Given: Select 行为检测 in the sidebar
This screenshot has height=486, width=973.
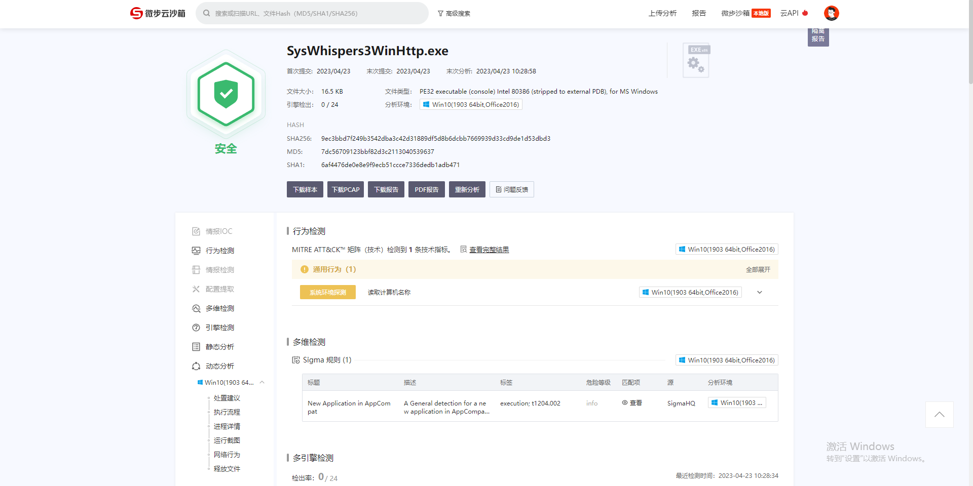Looking at the screenshot, I should tap(219, 250).
